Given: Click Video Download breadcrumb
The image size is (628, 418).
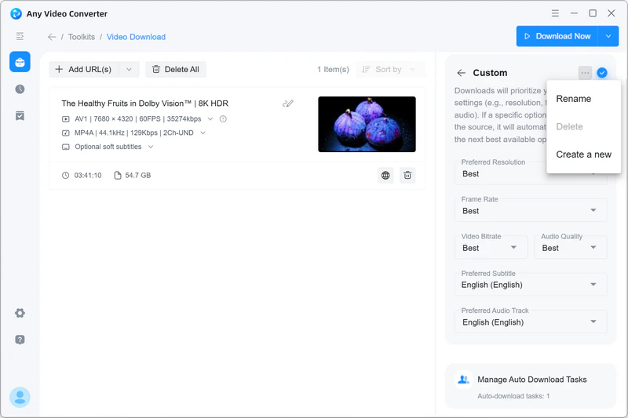Looking at the screenshot, I should [136, 37].
